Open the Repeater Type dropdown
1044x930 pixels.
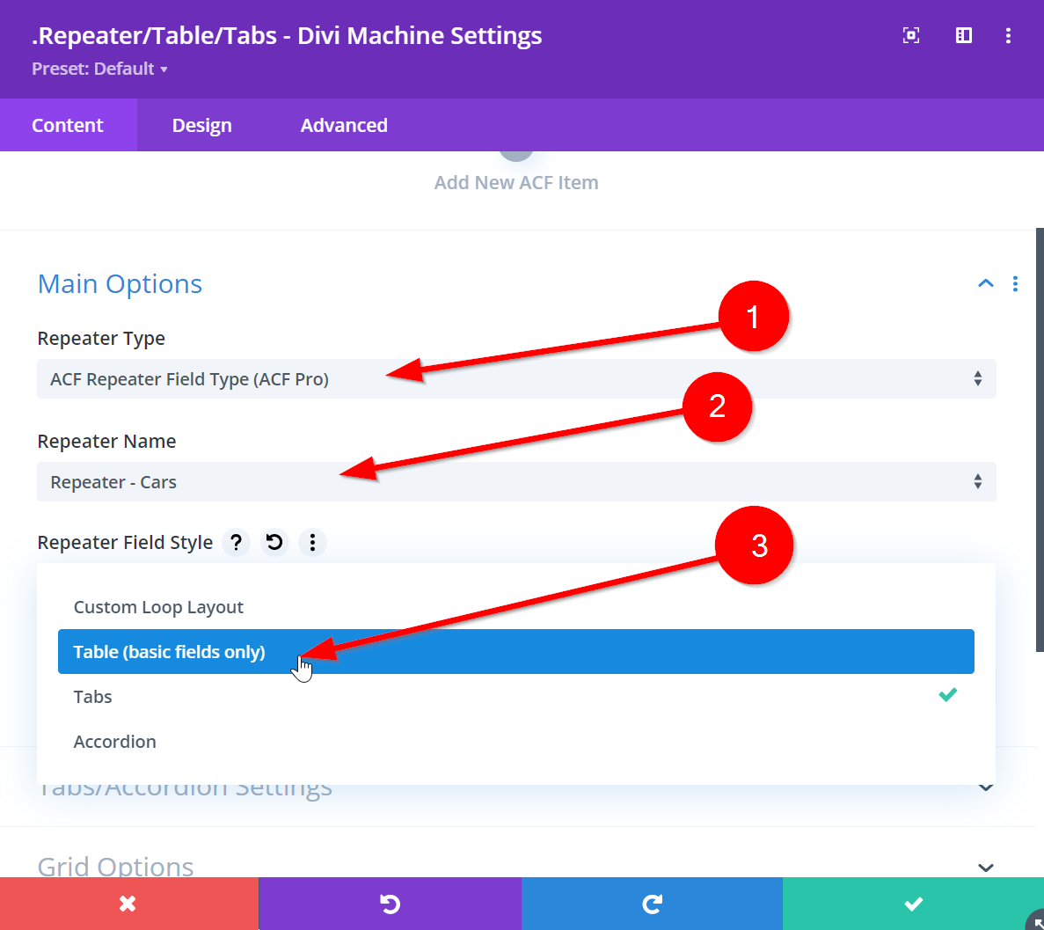pos(516,379)
